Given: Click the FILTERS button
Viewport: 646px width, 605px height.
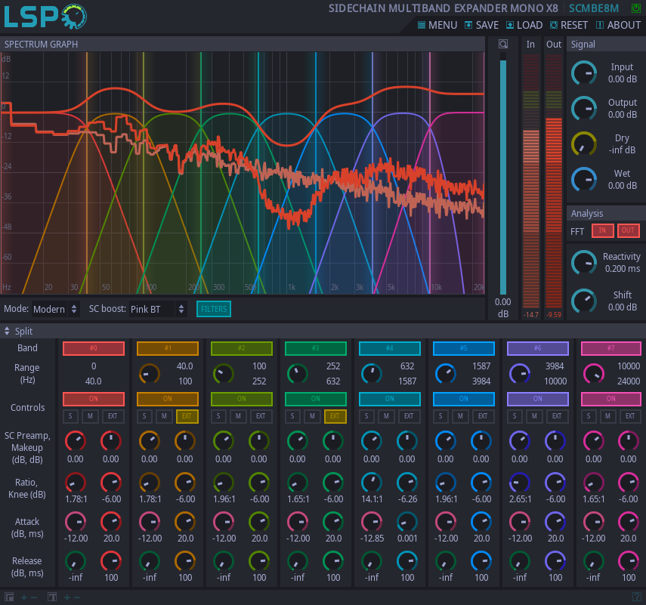Looking at the screenshot, I should 214,309.
